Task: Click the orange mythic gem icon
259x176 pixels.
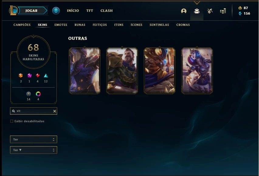Action: pyautogui.click(x=21, y=75)
